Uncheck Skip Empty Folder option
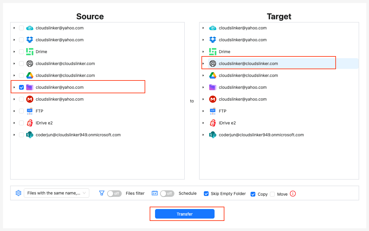Screen dimensions: 369x231 [x=206, y=194]
